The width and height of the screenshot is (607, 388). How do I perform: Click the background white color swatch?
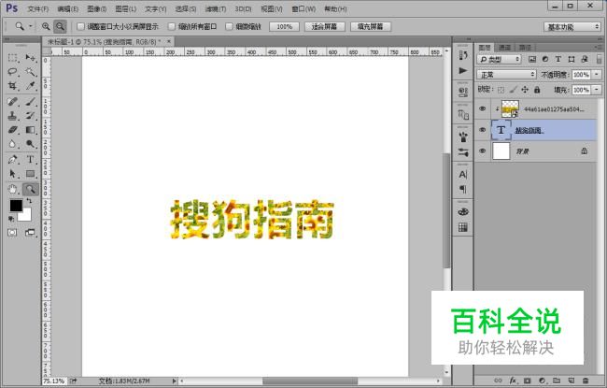point(26,216)
